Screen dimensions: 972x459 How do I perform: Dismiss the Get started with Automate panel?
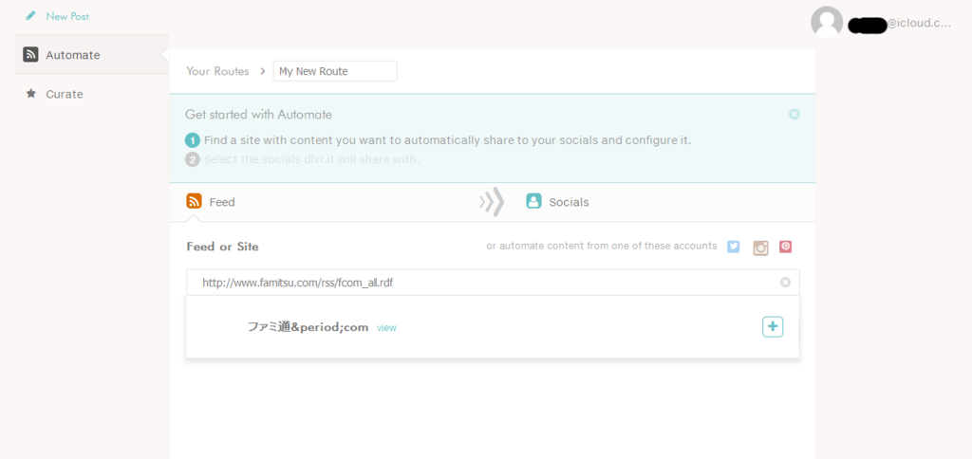point(794,114)
